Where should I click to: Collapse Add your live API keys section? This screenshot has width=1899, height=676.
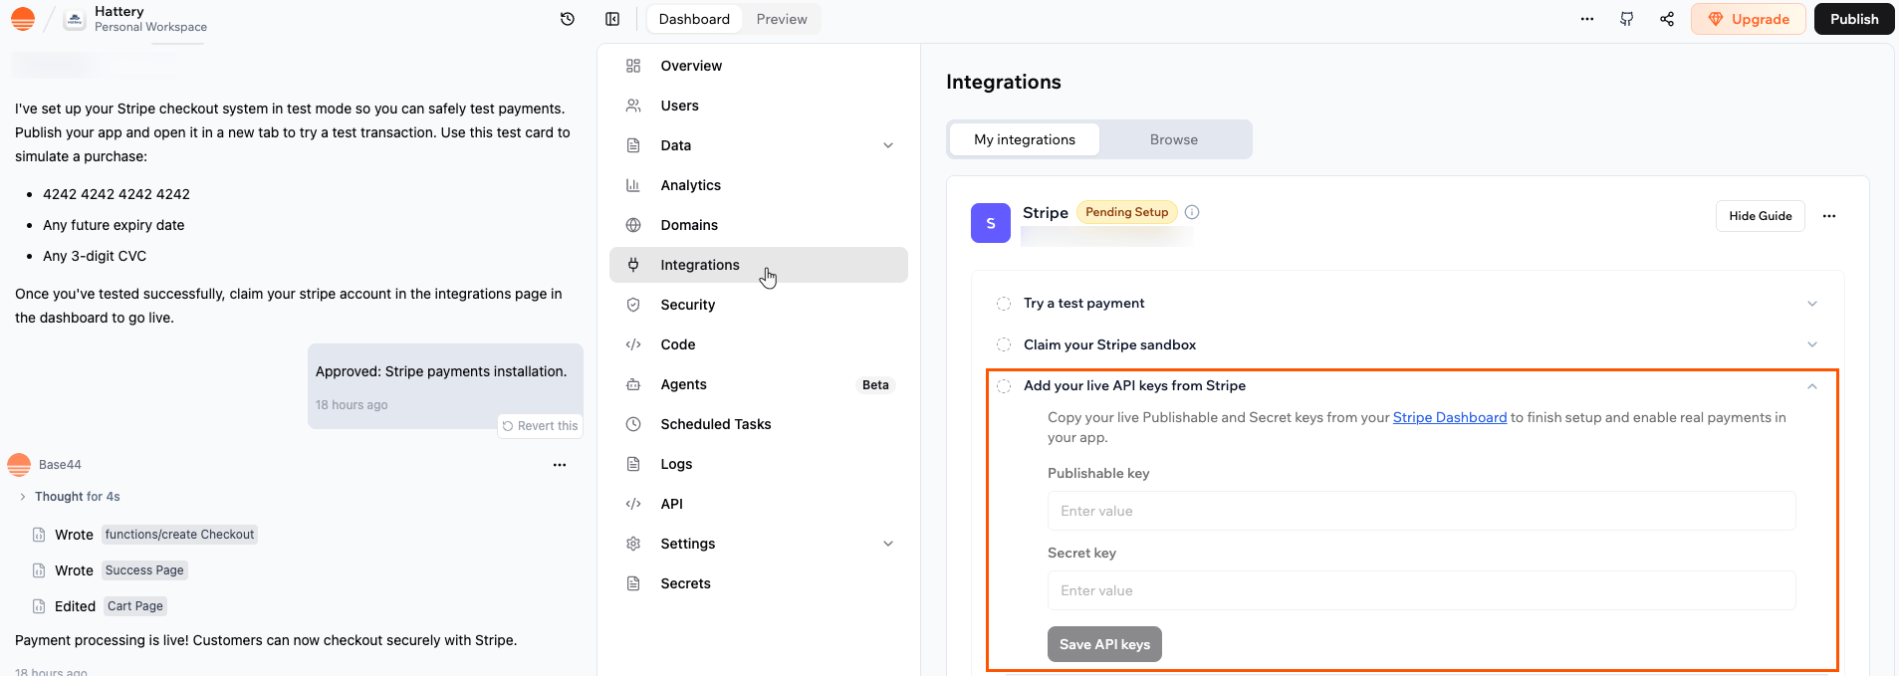1812,386
